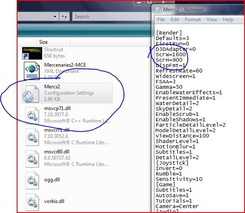Open the Notepad File menu

pyautogui.click(x=161, y=20)
